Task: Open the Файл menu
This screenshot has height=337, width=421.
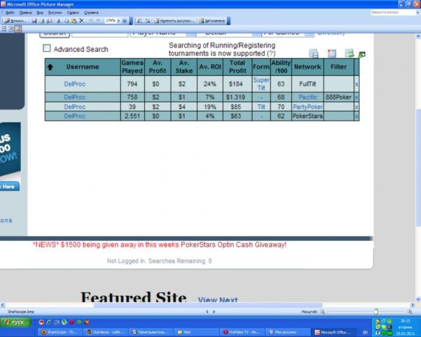Action: click(10, 13)
